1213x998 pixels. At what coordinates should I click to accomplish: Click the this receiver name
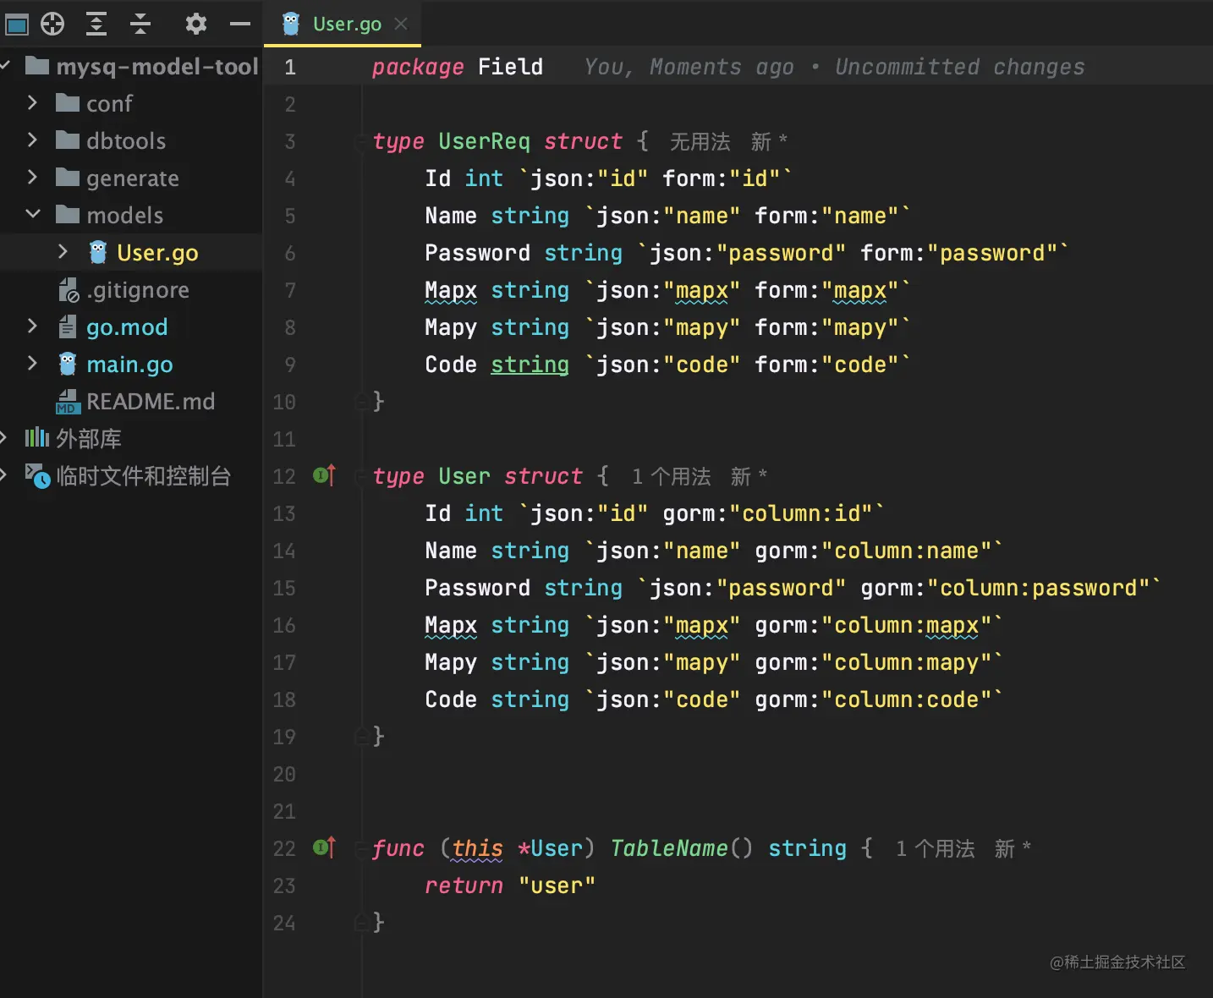pyautogui.click(x=478, y=848)
